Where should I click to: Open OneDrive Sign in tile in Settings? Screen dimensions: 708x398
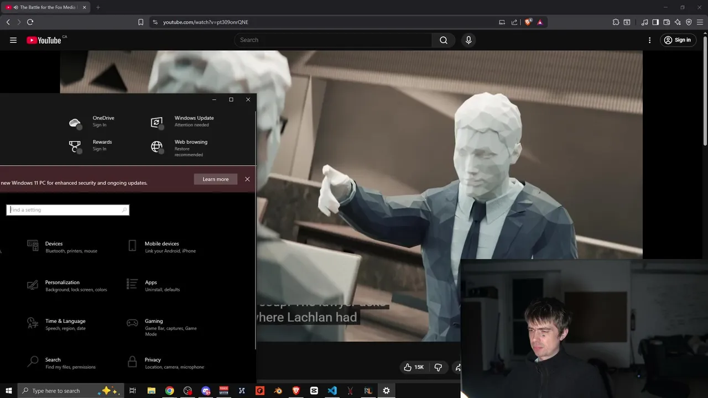point(92,122)
